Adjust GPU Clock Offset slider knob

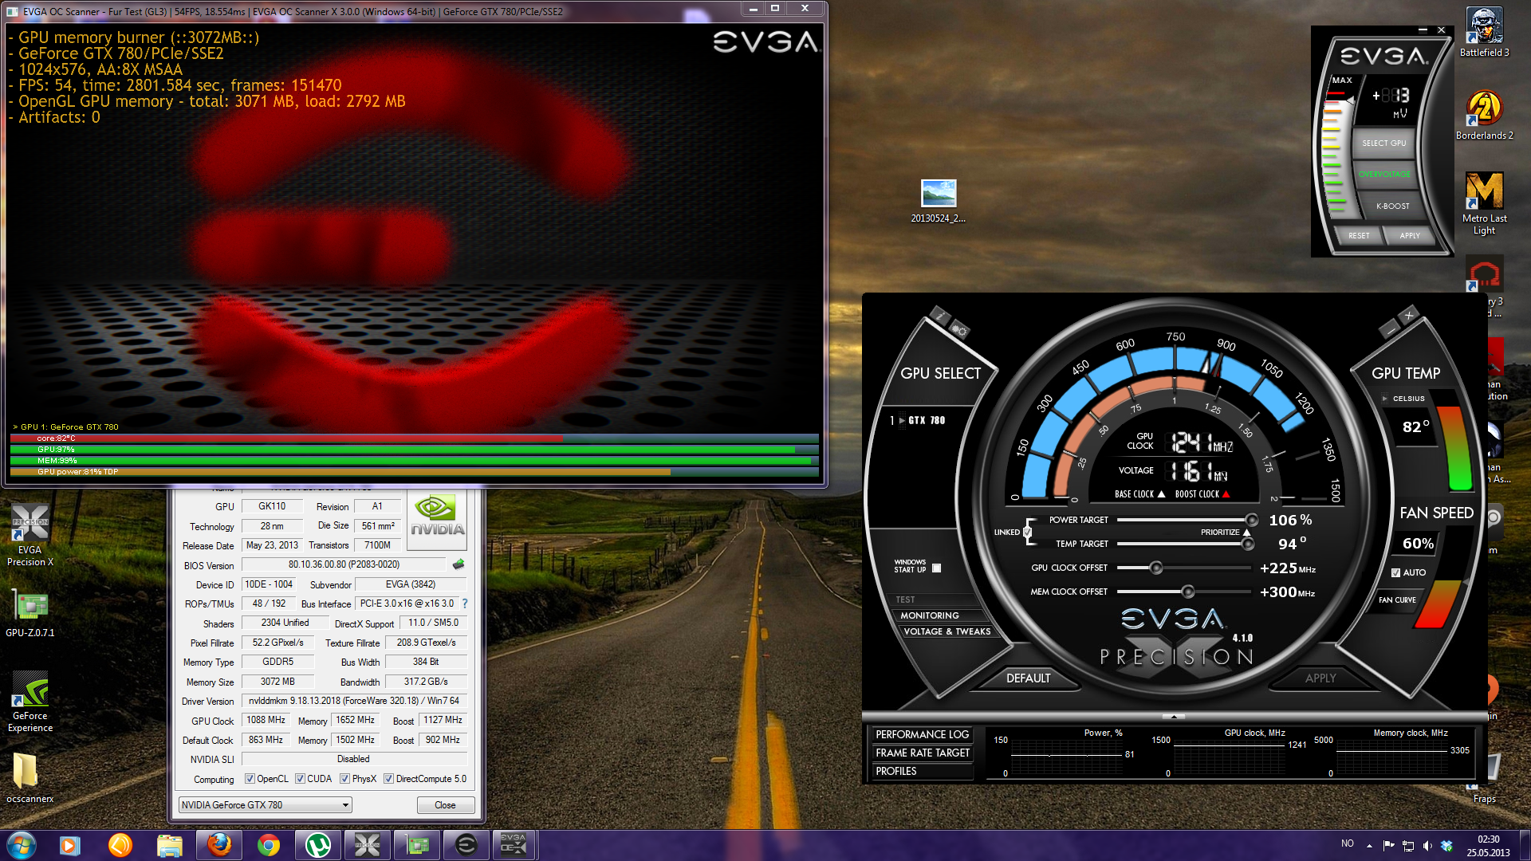pos(1155,568)
